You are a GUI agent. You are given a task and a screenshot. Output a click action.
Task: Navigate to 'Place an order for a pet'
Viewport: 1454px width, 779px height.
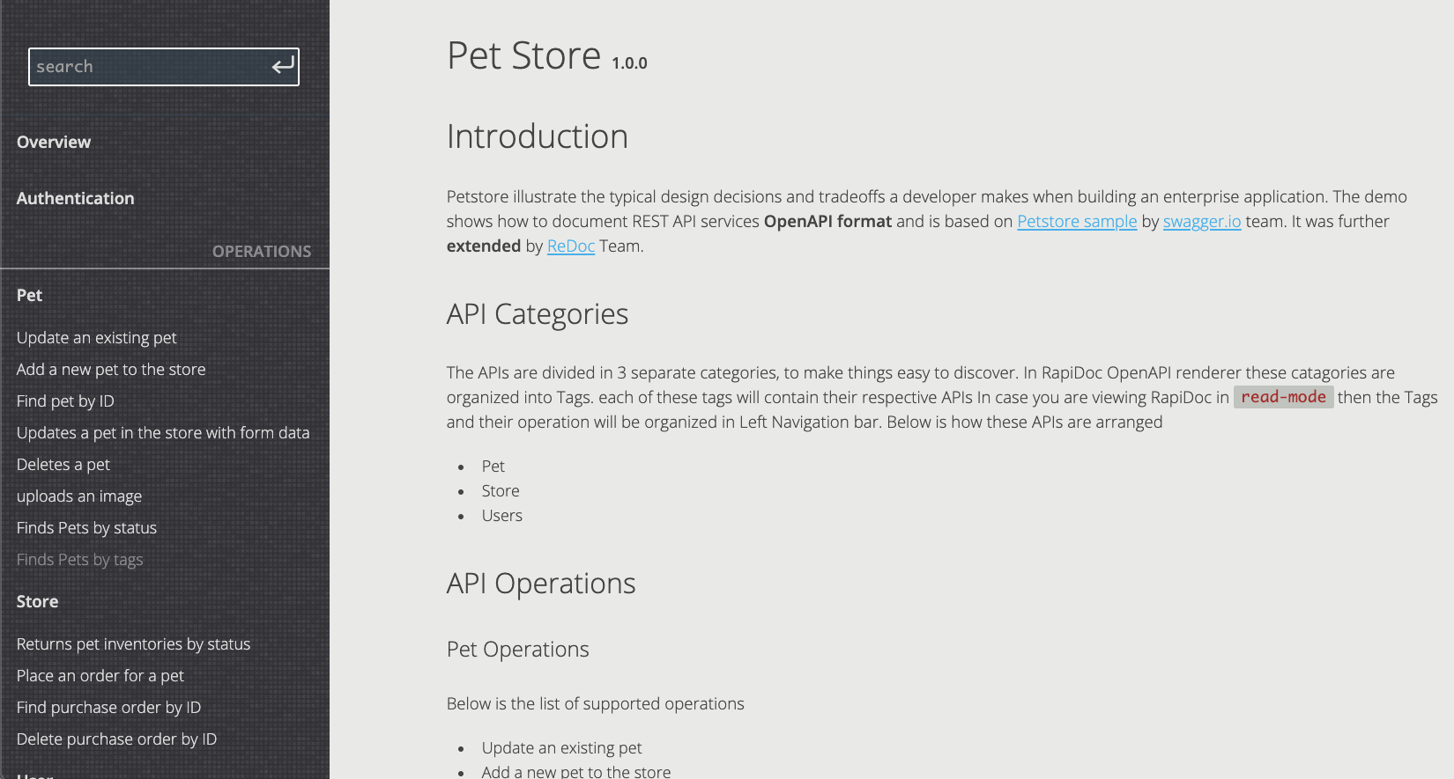100,676
